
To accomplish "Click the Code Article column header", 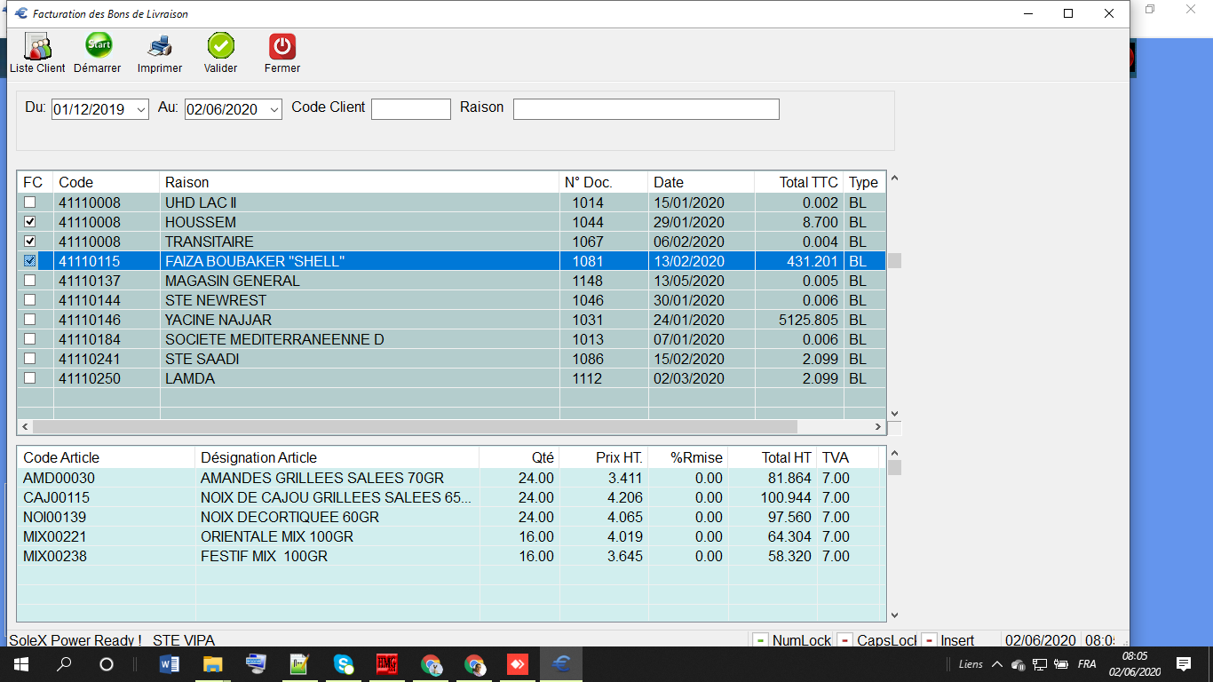I will pyautogui.click(x=107, y=457).
